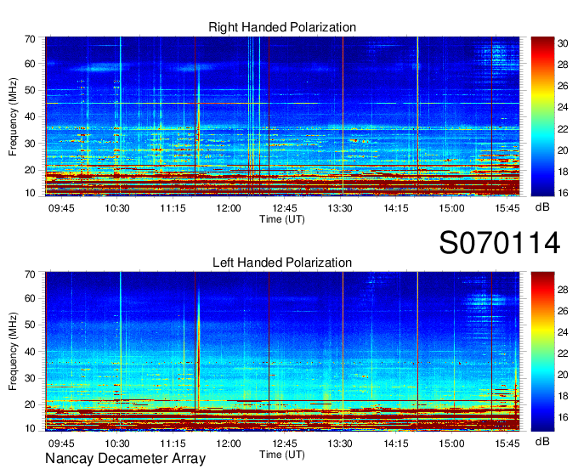Click the 20 MHz tick on Right Handed plot
Screen dimensions: 578x469
[30, 170]
